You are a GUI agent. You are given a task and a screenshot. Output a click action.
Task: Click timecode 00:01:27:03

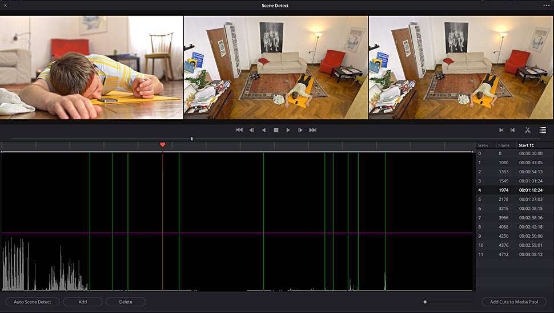(531, 200)
